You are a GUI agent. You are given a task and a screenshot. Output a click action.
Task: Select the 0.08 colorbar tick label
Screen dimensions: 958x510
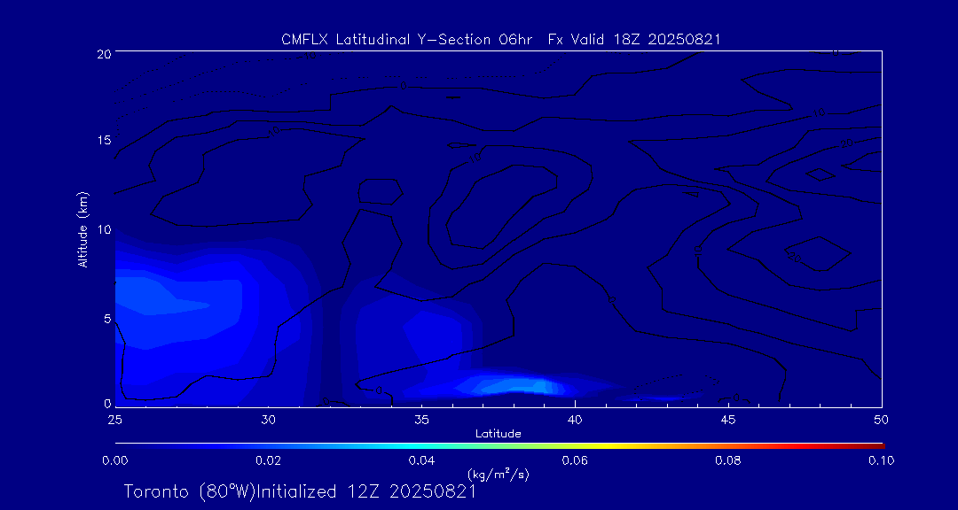pos(728,460)
